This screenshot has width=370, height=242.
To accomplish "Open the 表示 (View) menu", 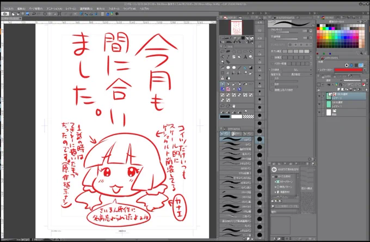I will 100,9.
